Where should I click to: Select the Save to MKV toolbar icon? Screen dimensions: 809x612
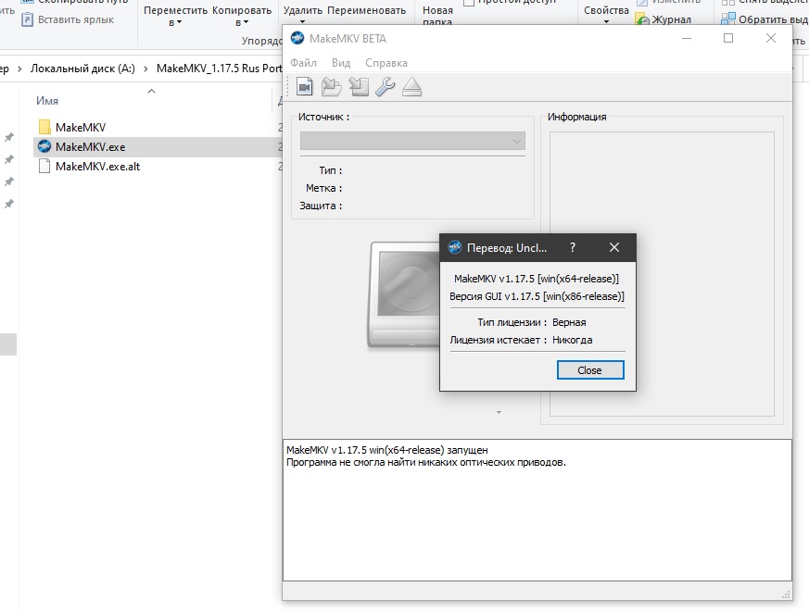point(304,86)
